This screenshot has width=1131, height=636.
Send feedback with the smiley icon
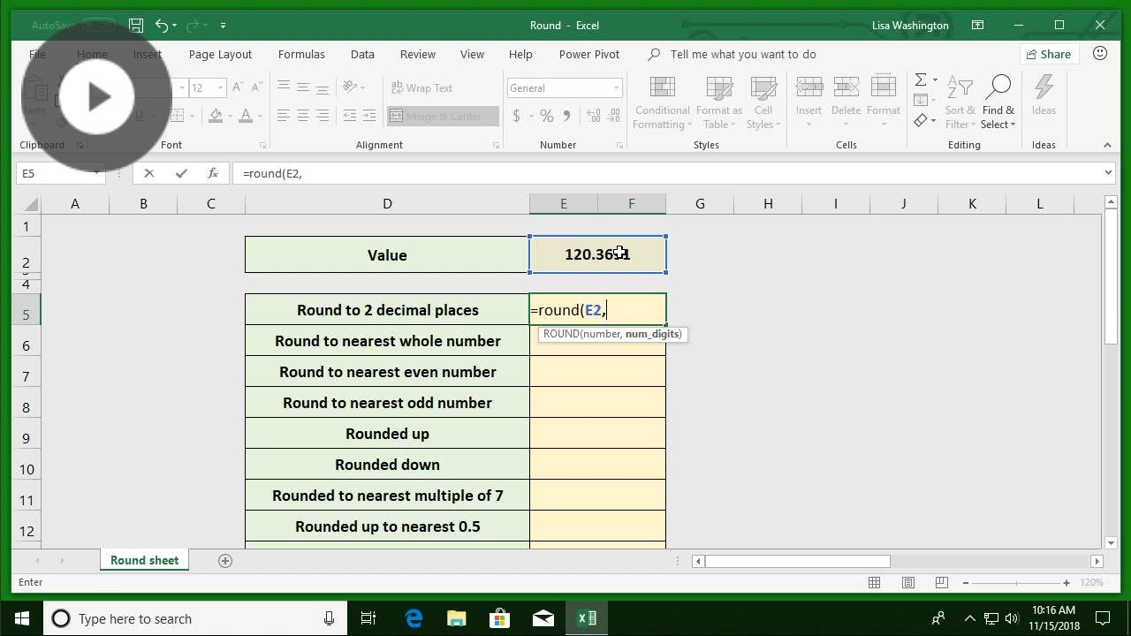1100,54
